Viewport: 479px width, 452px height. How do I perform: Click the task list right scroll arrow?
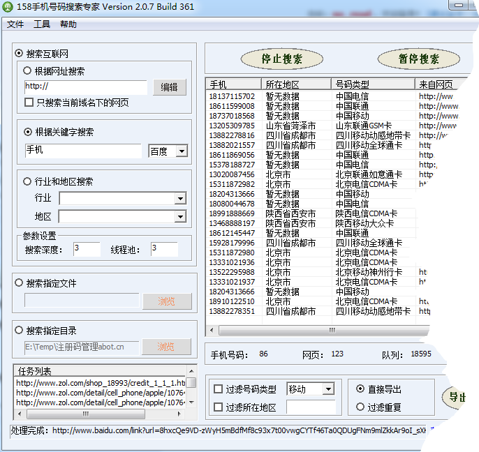(x=179, y=414)
